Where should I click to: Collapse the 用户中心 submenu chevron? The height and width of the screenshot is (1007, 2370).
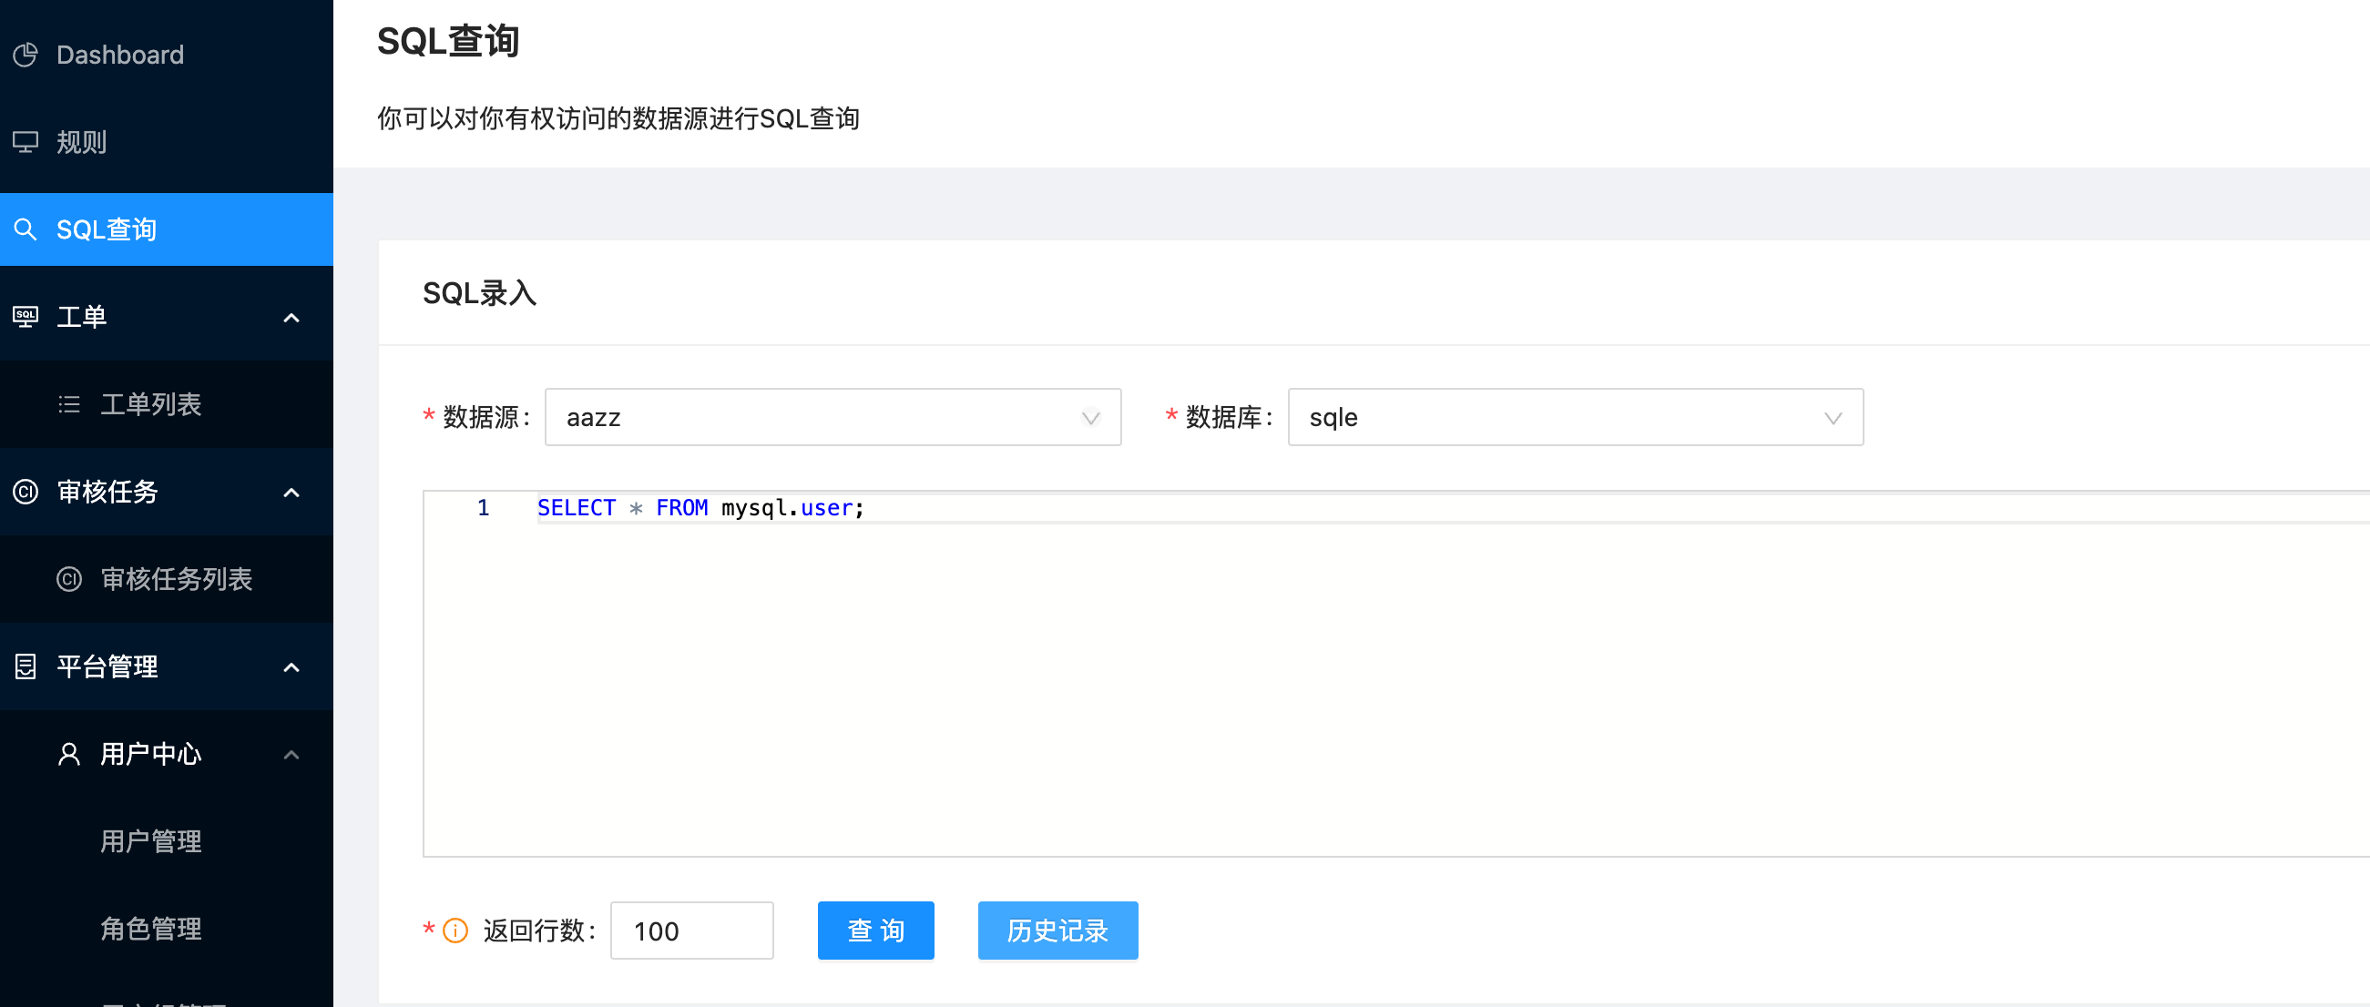[x=291, y=755]
